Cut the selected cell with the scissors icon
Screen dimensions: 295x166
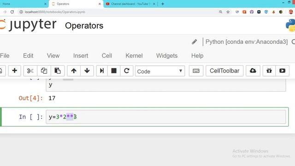pyautogui.click(x=30, y=71)
